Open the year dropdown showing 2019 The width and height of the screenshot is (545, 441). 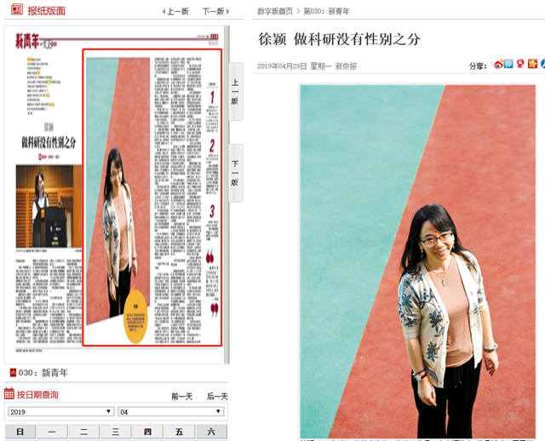pos(60,411)
